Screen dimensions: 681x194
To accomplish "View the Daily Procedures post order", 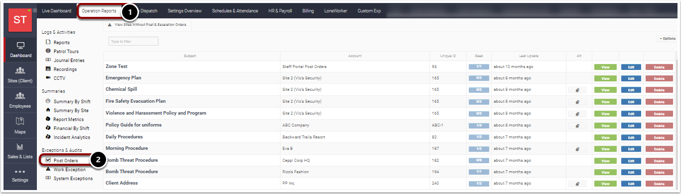I will 605,137.
